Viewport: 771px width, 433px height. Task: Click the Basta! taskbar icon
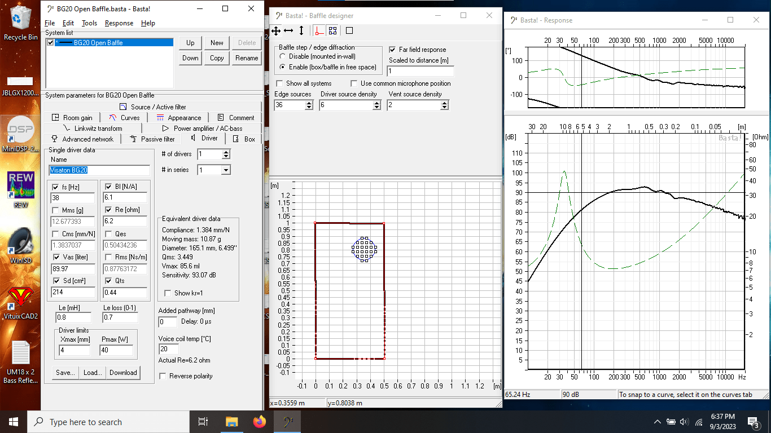[287, 422]
